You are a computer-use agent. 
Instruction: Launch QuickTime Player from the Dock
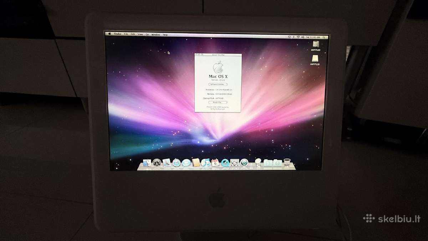[225, 163]
